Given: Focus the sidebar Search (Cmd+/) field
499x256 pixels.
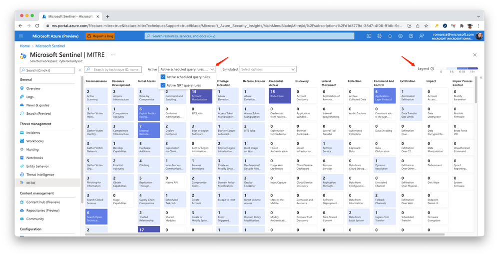Looking at the screenshot, I should 47,70.
